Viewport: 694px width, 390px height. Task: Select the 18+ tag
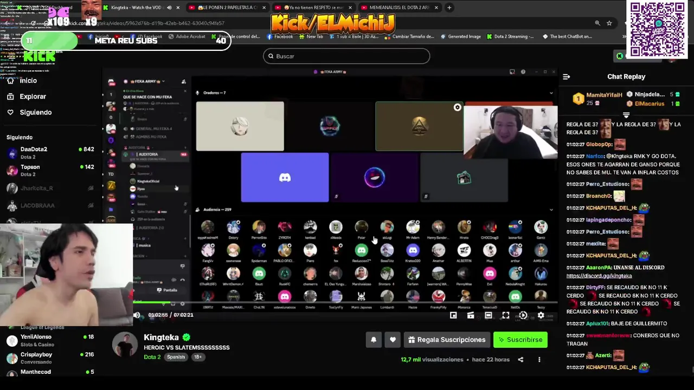[197, 357]
